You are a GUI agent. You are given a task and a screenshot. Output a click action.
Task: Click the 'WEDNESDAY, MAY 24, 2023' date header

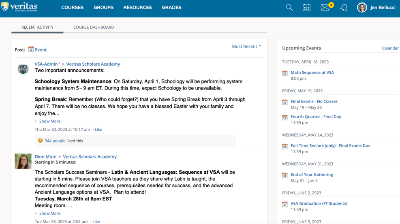[x=308, y=135]
